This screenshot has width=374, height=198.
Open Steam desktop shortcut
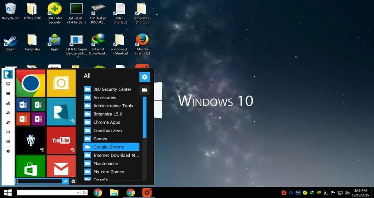tap(11, 43)
